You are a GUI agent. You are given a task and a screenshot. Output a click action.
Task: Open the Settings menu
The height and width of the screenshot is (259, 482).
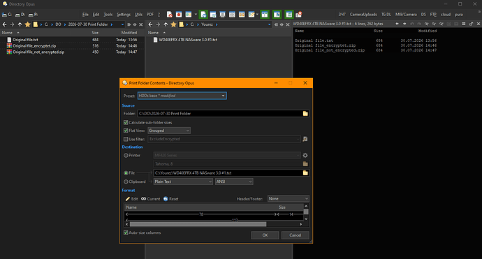click(x=124, y=15)
